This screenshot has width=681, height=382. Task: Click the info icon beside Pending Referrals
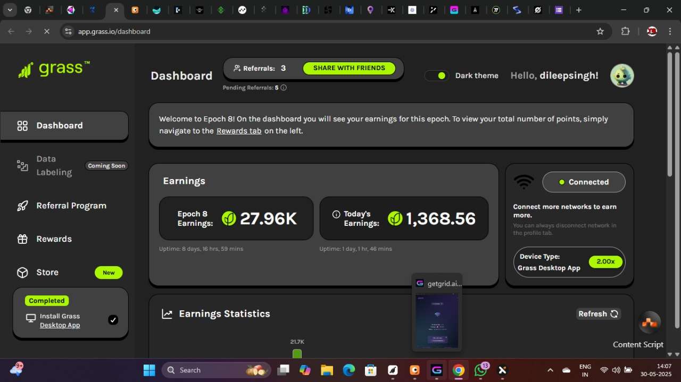click(284, 88)
